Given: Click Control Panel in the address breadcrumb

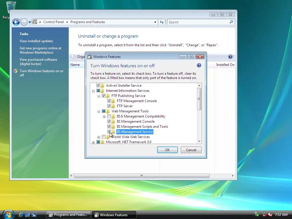Looking at the screenshot, I should (54, 22).
